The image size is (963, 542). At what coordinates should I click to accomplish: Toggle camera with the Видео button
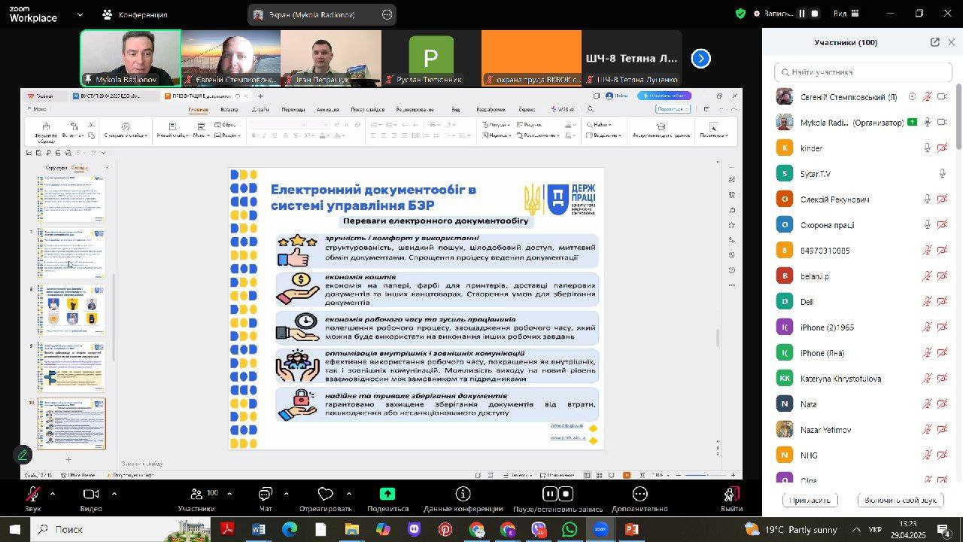click(x=91, y=499)
